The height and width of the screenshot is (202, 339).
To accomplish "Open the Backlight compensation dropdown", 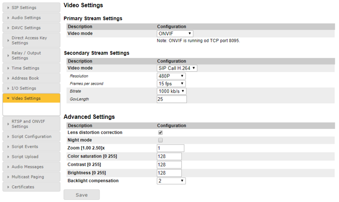I will (x=171, y=181).
